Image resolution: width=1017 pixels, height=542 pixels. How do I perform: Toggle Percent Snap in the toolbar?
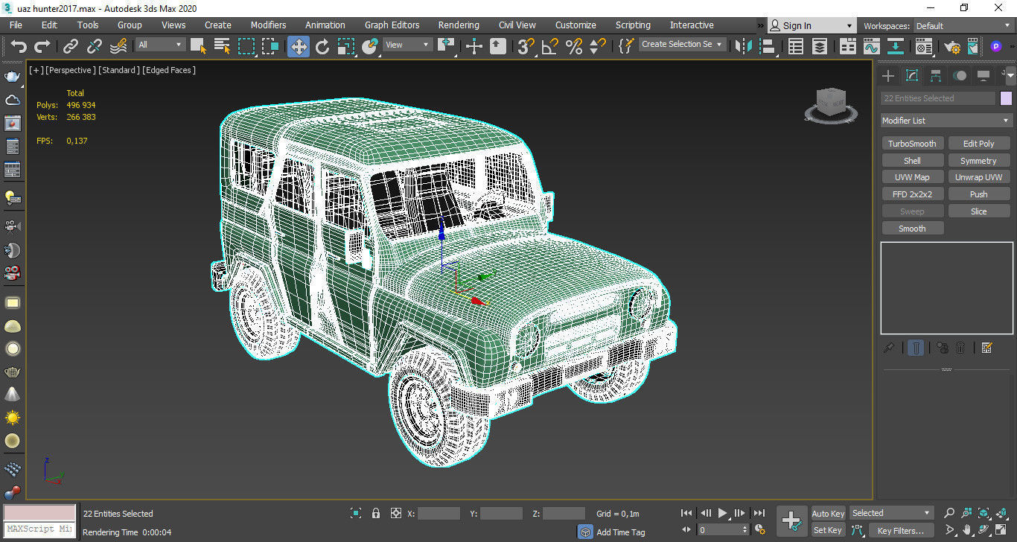574,46
